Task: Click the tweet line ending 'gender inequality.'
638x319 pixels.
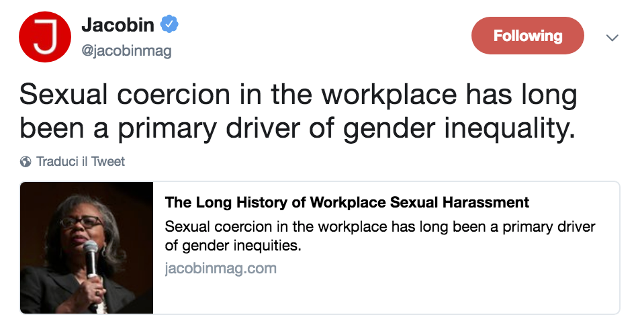Action: pos(298,129)
